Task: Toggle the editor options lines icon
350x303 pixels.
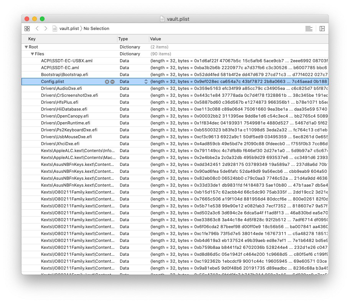Action: tap(309, 28)
